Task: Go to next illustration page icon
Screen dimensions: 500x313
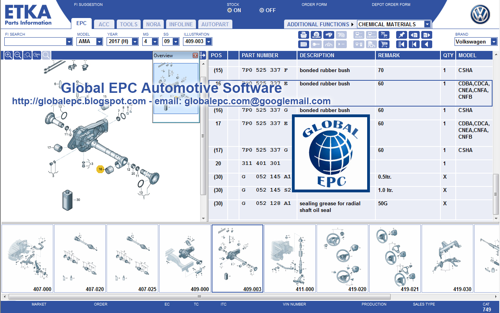Action: tap(427, 35)
